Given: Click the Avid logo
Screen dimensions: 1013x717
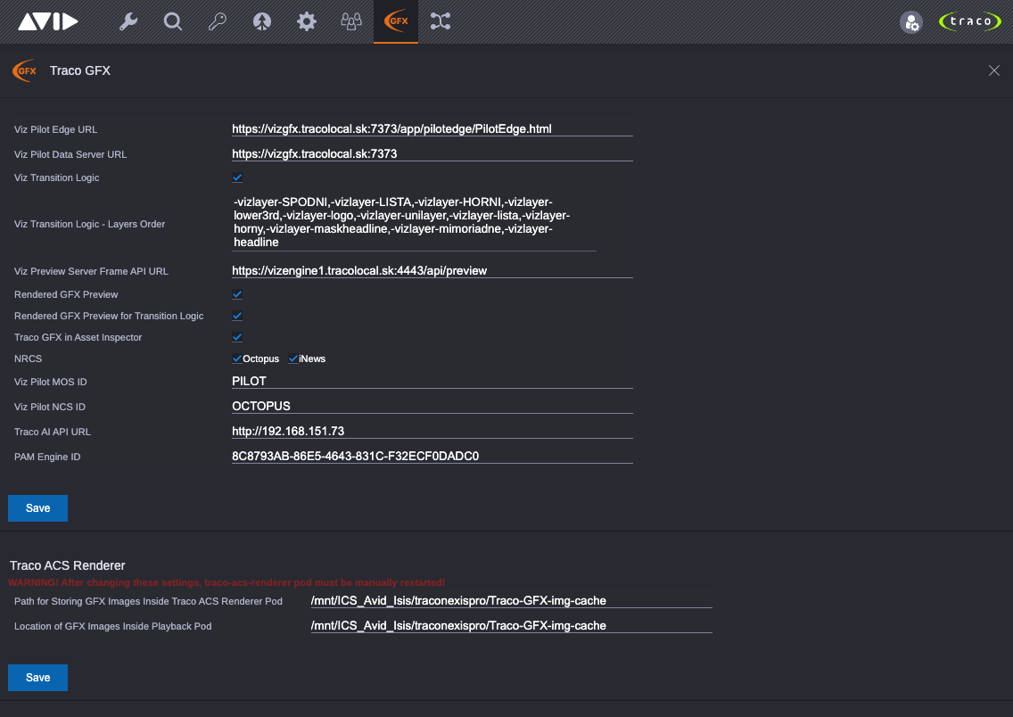Looking at the screenshot, I should [x=48, y=21].
